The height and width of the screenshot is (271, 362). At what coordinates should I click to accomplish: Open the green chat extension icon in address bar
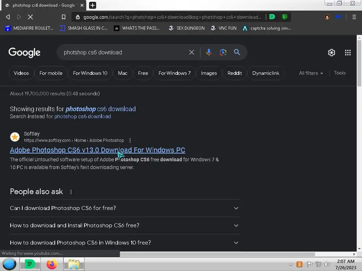click(x=272, y=17)
